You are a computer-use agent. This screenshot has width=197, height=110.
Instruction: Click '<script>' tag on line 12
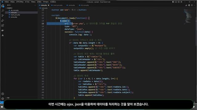[55, 15]
